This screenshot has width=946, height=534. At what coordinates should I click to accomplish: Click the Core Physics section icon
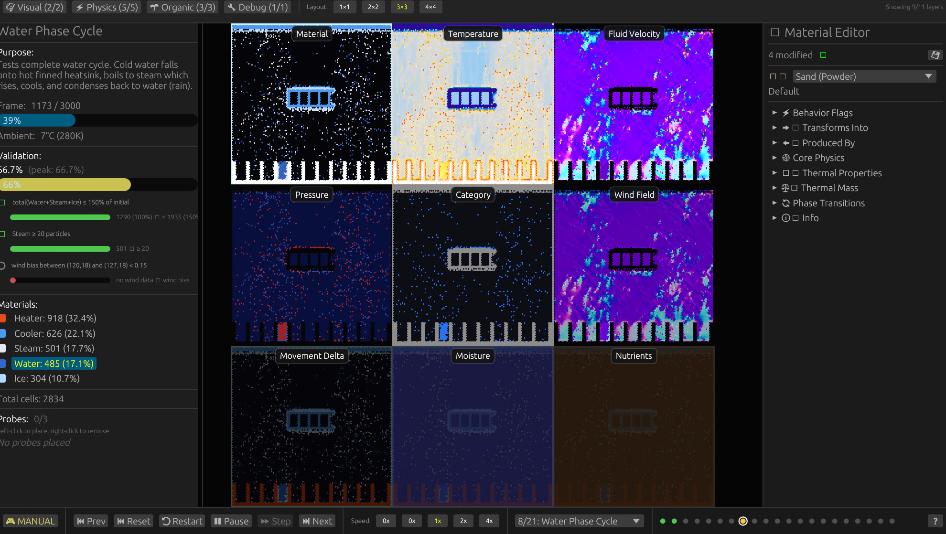click(785, 158)
